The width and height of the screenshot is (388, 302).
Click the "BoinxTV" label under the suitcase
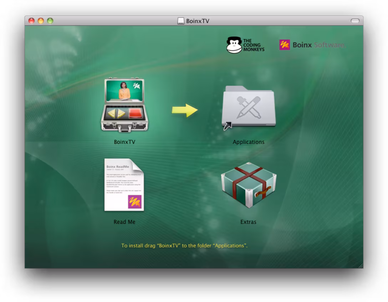pyautogui.click(x=124, y=142)
